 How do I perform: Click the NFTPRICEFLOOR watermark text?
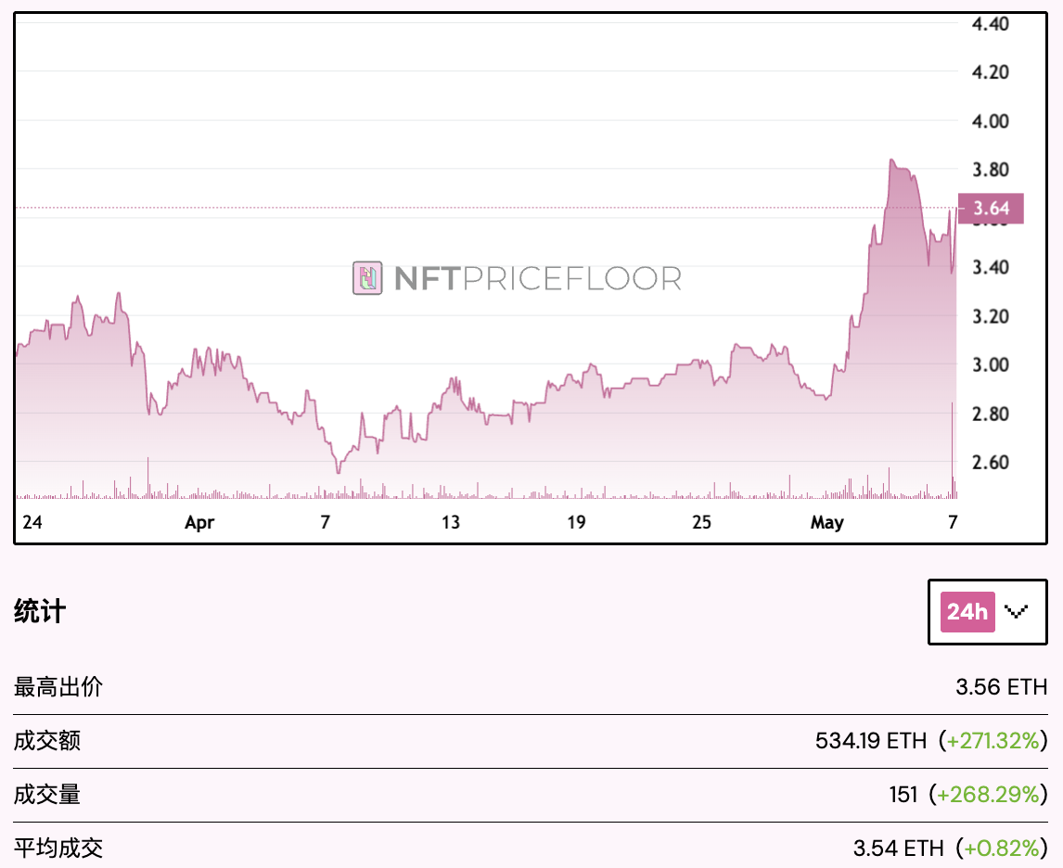coord(538,278)
